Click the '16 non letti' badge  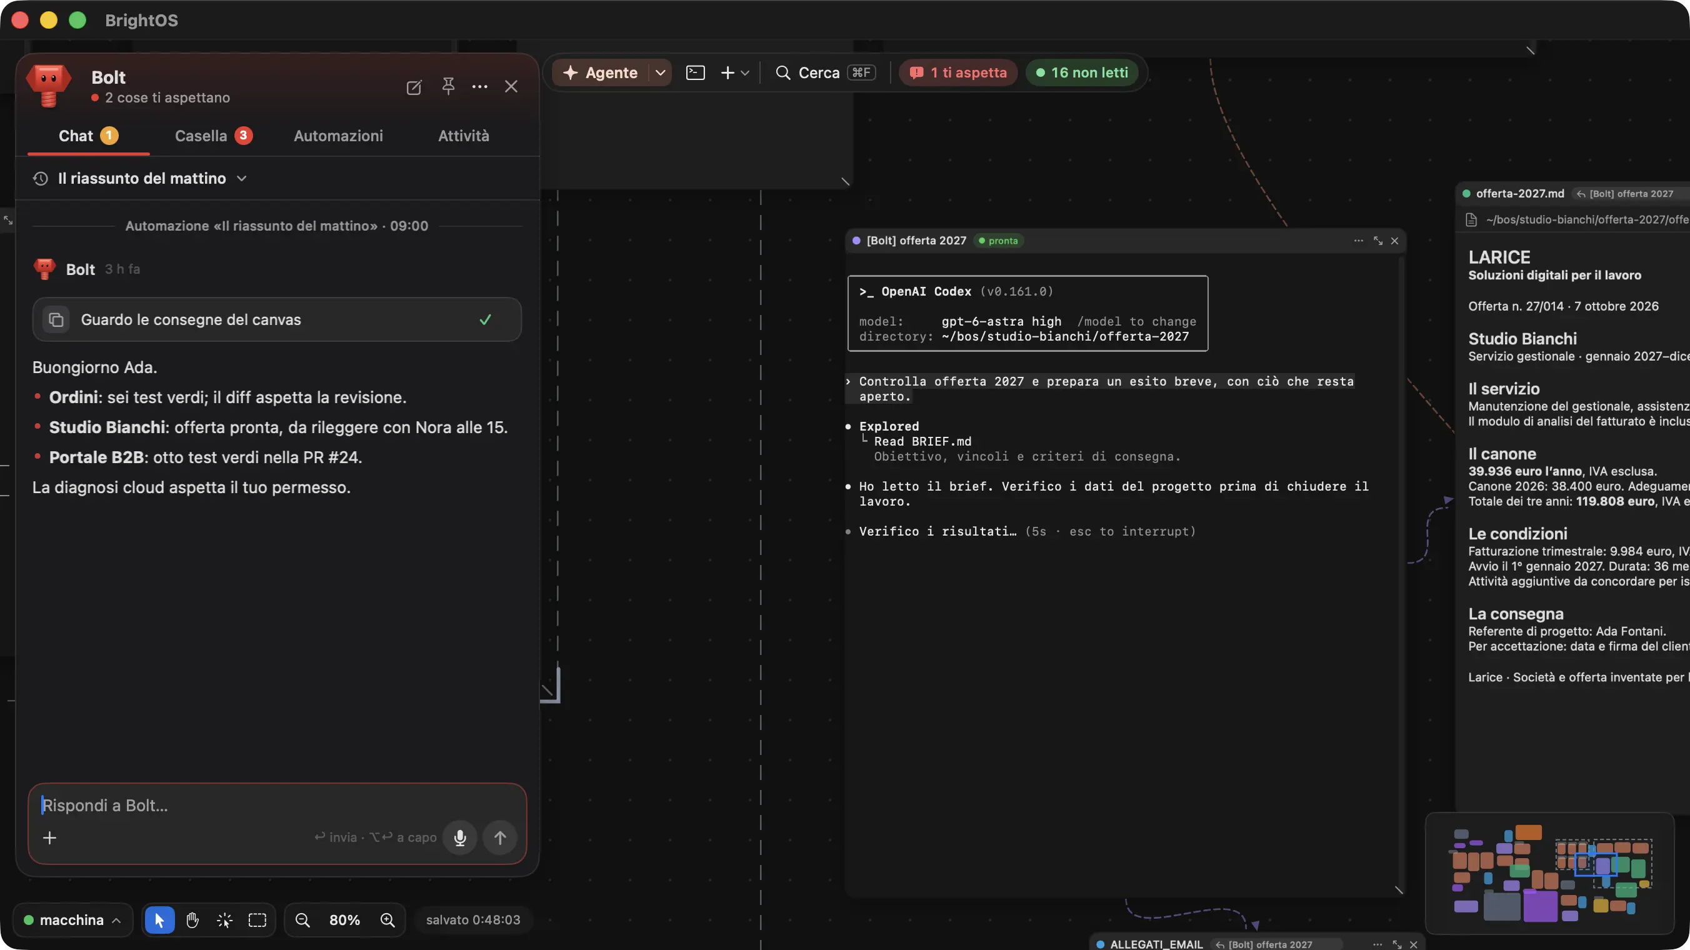pyautogui.click(x=1081, y=73)
